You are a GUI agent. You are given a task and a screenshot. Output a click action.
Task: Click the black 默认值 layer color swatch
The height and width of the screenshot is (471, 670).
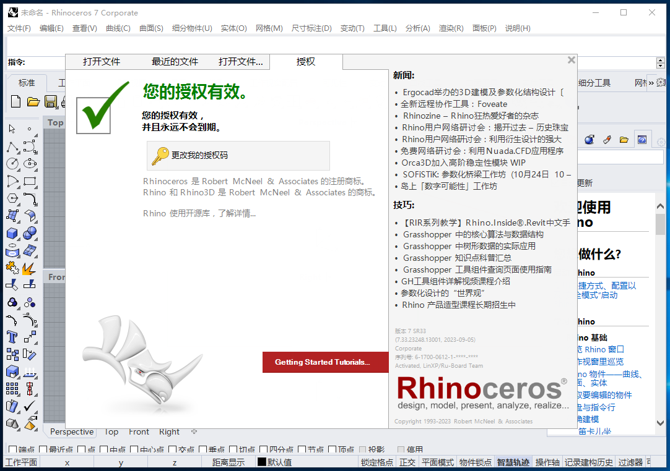click(261, 462)
